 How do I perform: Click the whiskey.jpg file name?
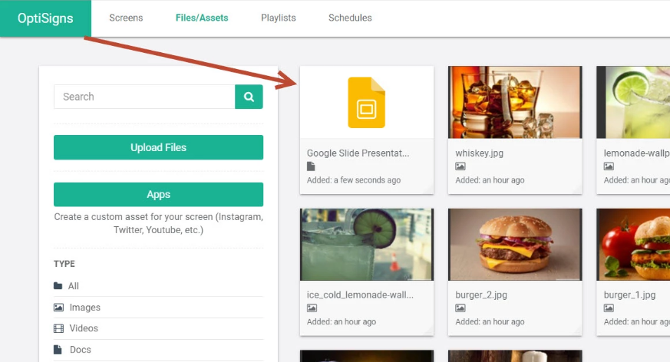tap(479, 153)
